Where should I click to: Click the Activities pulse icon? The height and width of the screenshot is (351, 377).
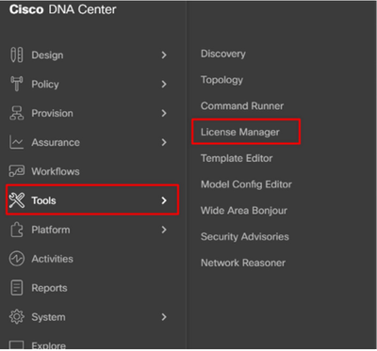[16, 259]
